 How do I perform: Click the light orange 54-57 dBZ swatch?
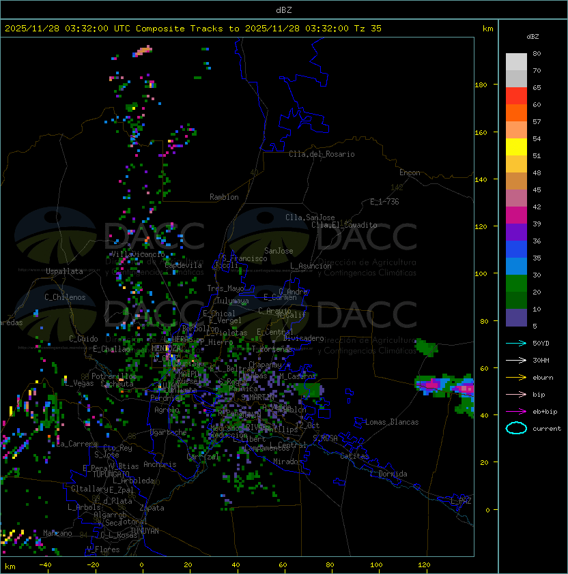pyautogui.click(x=516, y=130)
